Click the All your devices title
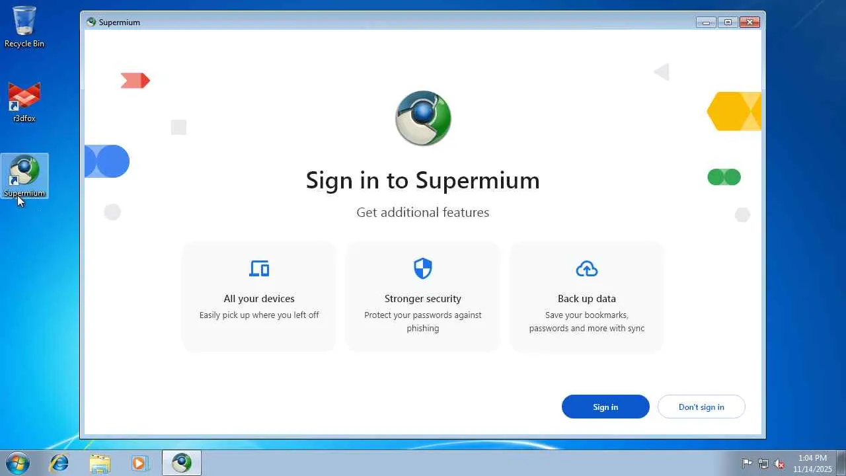Screen dimensions: 846x476 259,298
